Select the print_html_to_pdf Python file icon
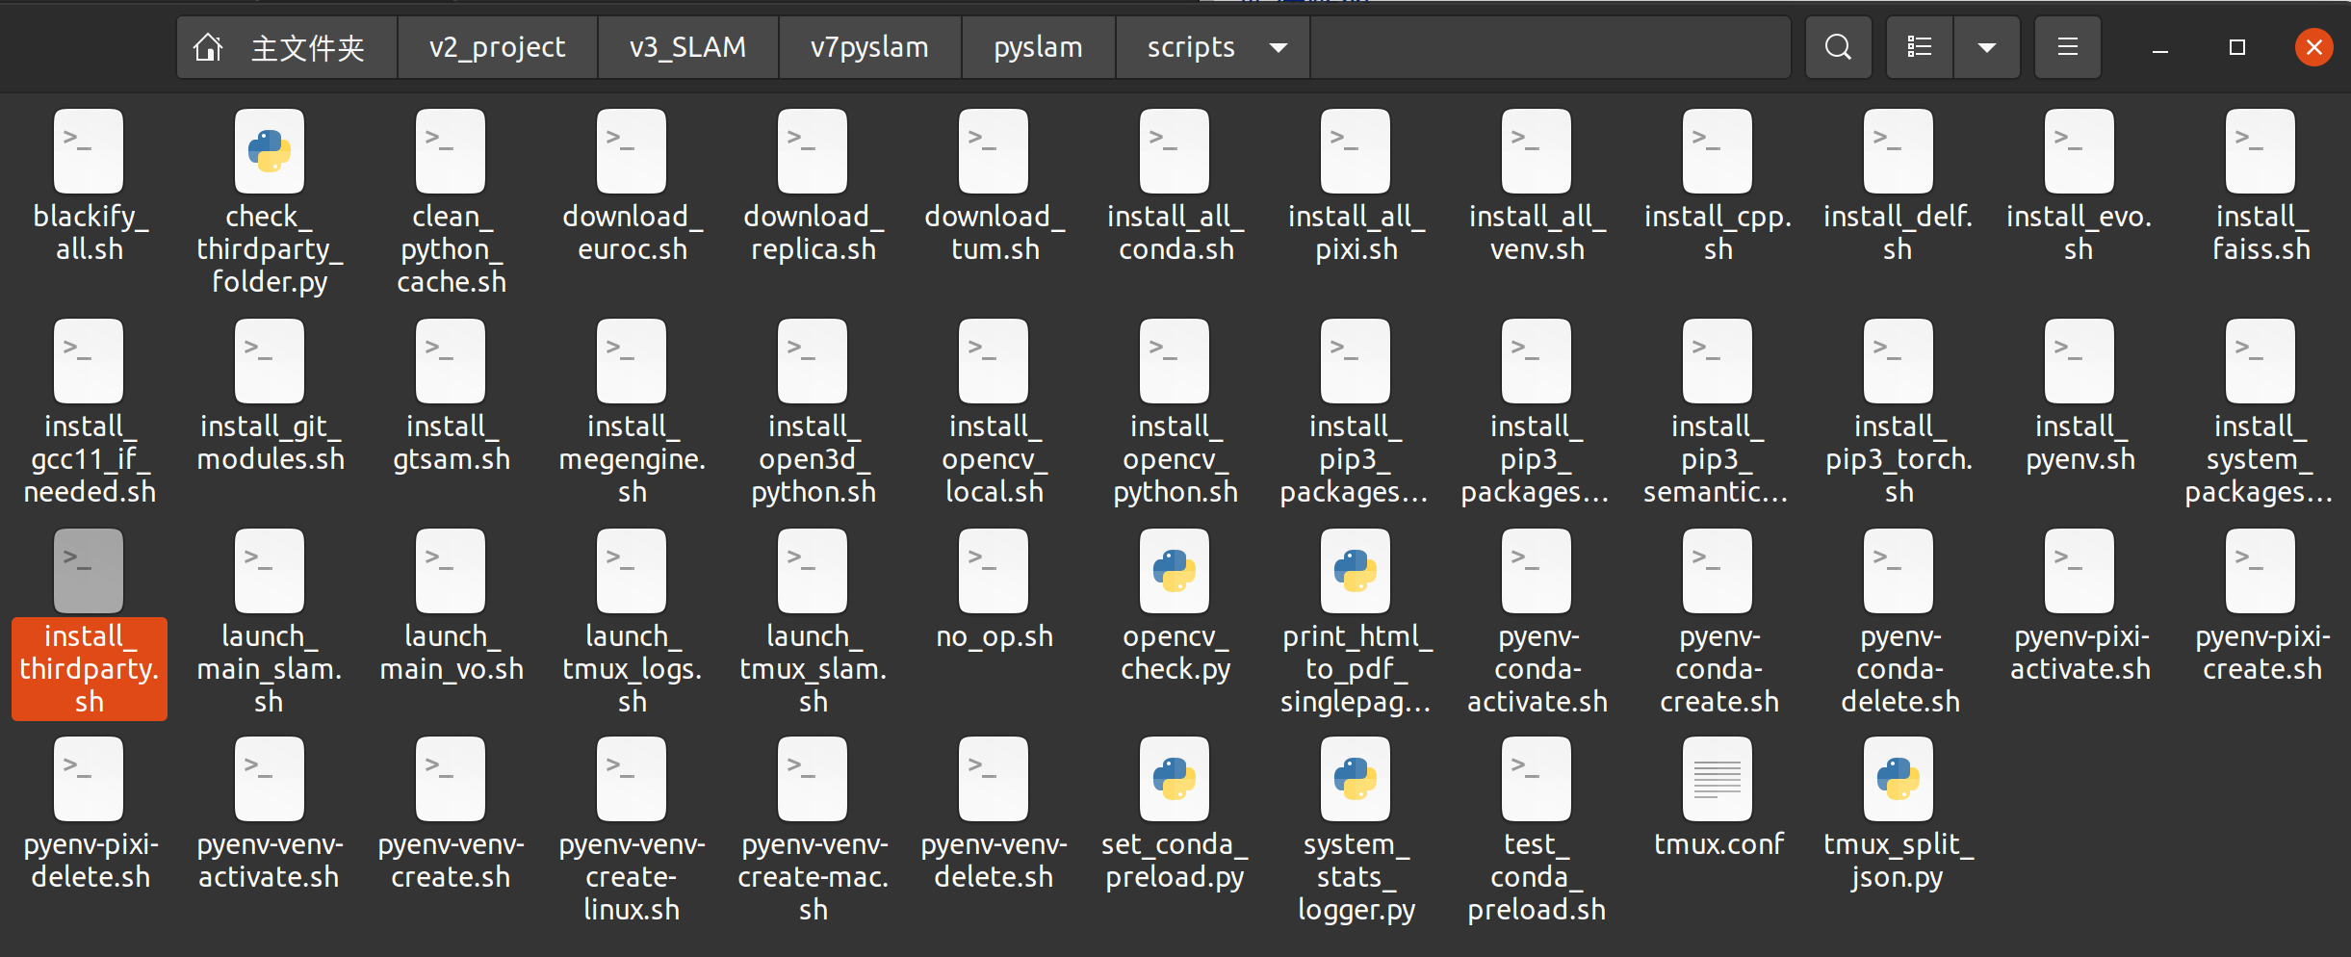The image size is (2351, 957). coord(1356,571)
